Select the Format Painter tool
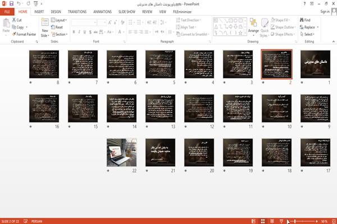This screenshot has width=337, height=224. click(24, 34)
